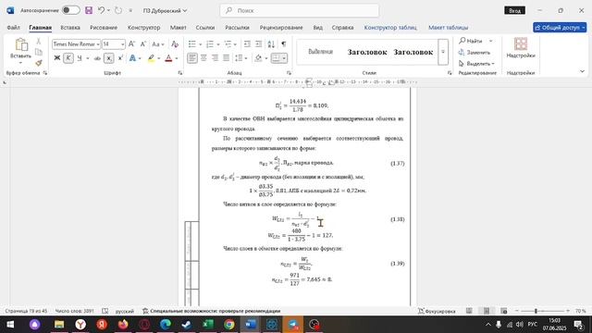Click Replace (Заменить) command
The width and height of the screenshot is (592, 333).
475,52
